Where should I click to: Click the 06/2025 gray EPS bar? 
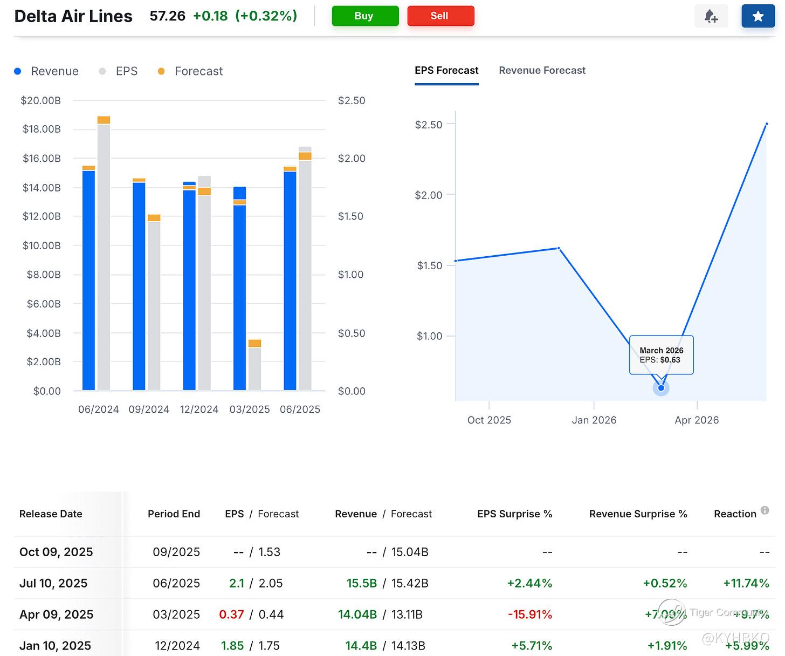pos(305,275)
